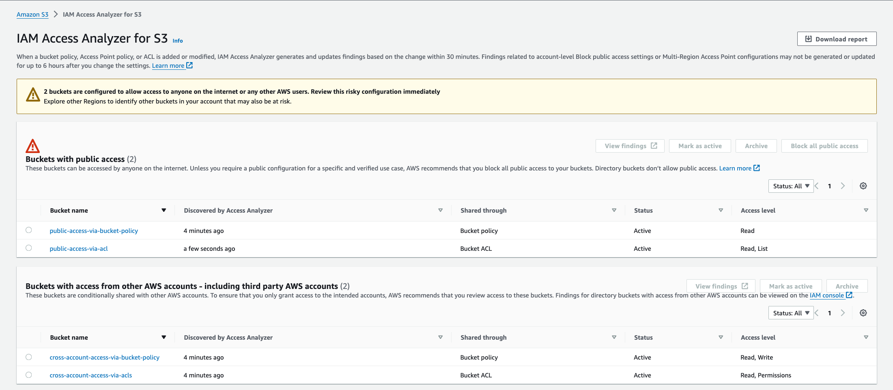893x390 pixels.
Task: Open preferences gear for cross-account buckets table
Action: point(863,312)
